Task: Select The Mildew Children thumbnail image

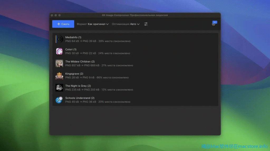Action: coord(59,63)
